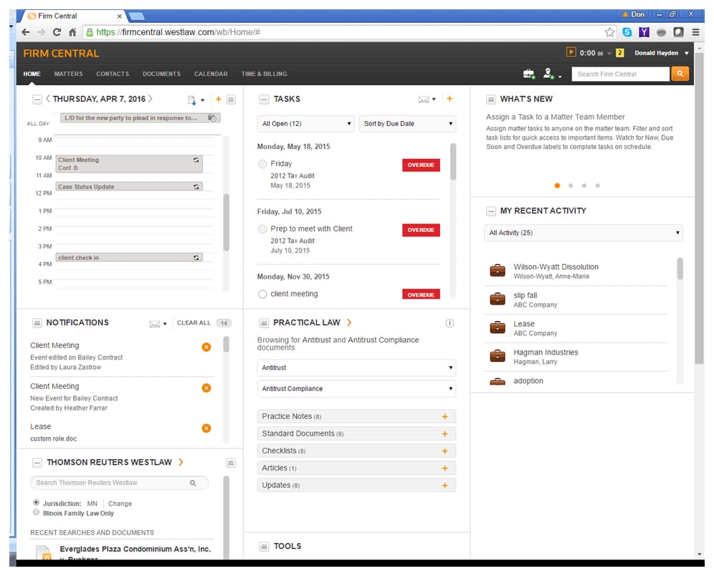714x576 pixels.
Task: Start the timer play button
Action: point(571,52)
